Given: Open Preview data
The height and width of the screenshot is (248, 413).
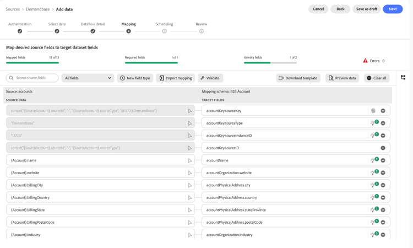Looking at the screenshot, I should (342, 78).
